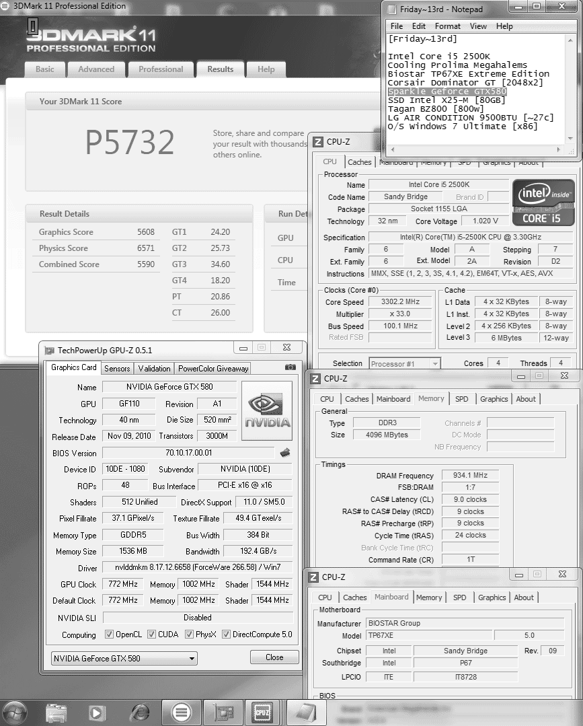Click the GPU-Z screenshot camera icon
This screenshot has width=583, height=726.
point(290,367)
